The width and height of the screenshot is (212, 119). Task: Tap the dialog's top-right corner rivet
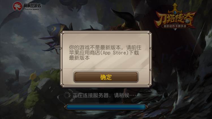(x=150, y=33)
